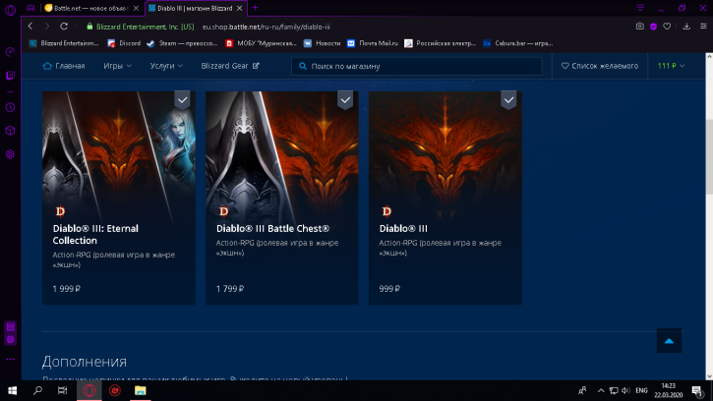Click the address bar URL

(266, 27)
